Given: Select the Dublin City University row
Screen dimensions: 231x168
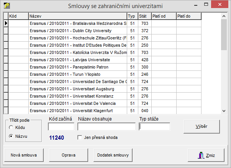Looking at the screenshot, I should 77,31.
